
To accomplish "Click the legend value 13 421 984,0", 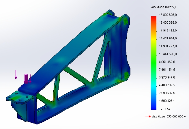I will [168, 38].
